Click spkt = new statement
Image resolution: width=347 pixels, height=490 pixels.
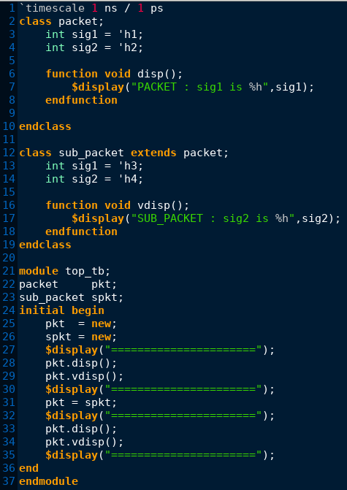(81, 336)
